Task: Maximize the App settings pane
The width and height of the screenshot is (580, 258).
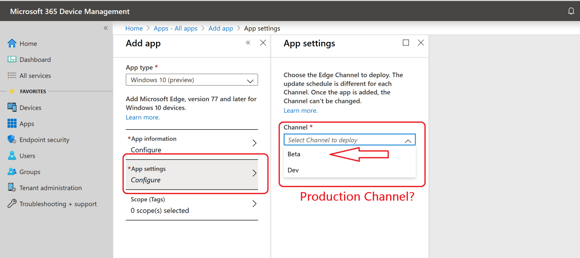Action: 406,43
